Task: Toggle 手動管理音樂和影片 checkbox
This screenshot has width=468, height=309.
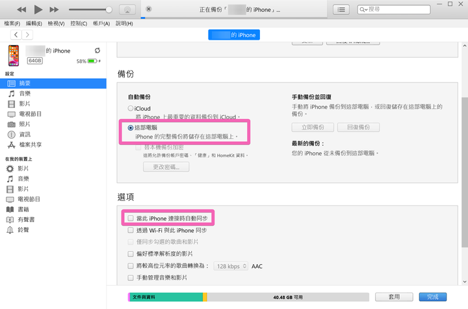Action: point(131,278)
